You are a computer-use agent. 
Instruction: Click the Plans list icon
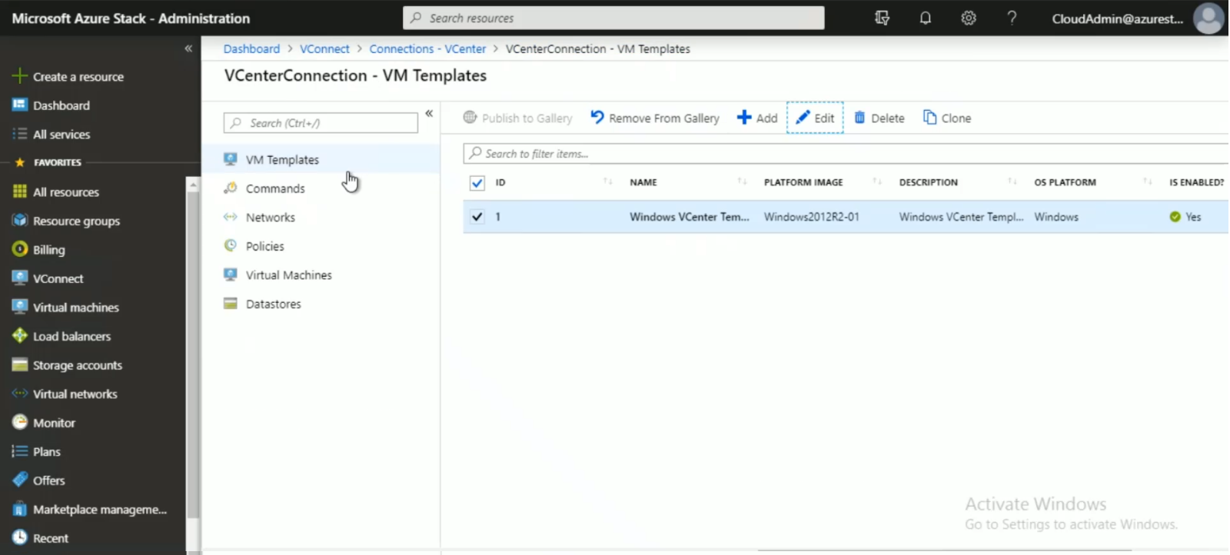click(x=20, y=451)
